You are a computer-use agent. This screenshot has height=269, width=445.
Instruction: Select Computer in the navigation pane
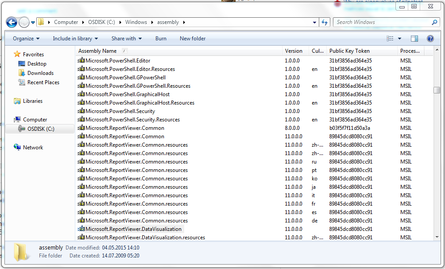click(x=35, y=120)
